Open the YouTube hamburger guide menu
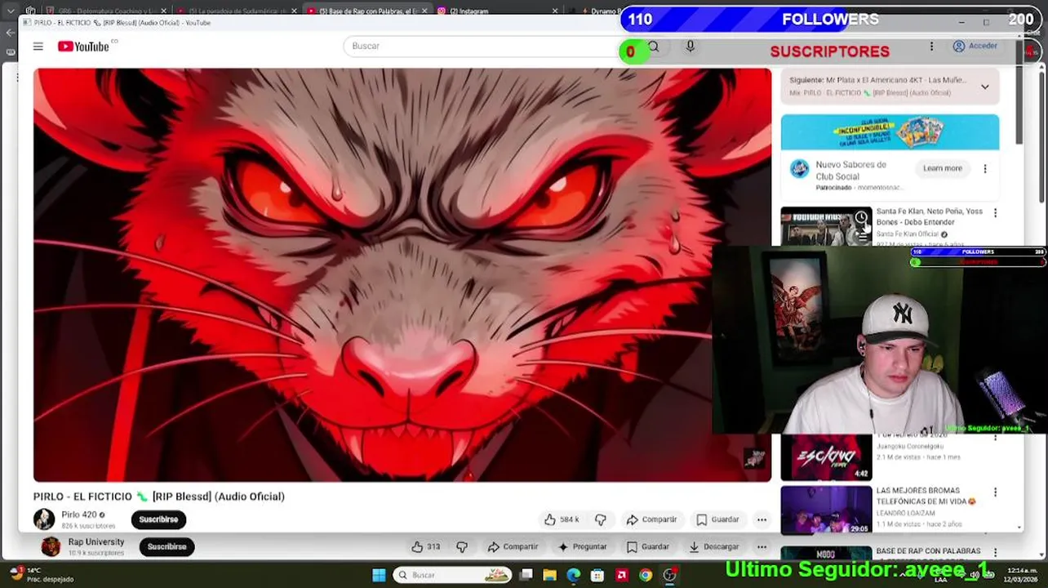The width and height of the screenshot is (1048, 588). [38, 47]
